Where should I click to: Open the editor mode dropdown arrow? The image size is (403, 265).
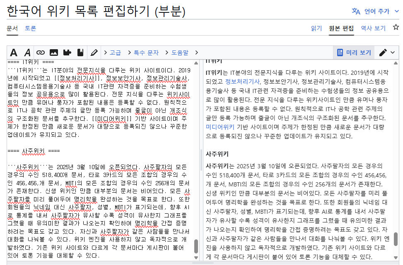(x=393, y=53)
